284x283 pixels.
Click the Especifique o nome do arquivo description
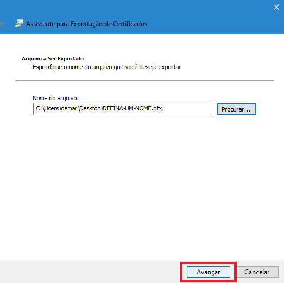(x=106, y=67)
